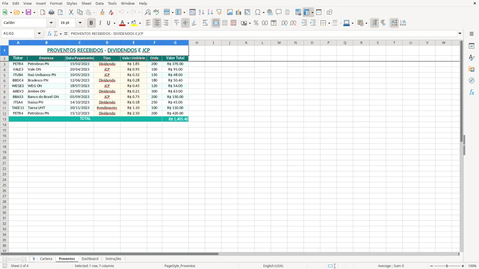Insert comment speech bubble icon
The image size is (479, 269).
click(x=279, y=12)
